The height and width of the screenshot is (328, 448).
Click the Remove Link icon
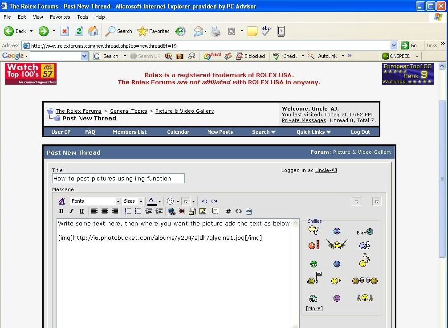pos(182,211)
